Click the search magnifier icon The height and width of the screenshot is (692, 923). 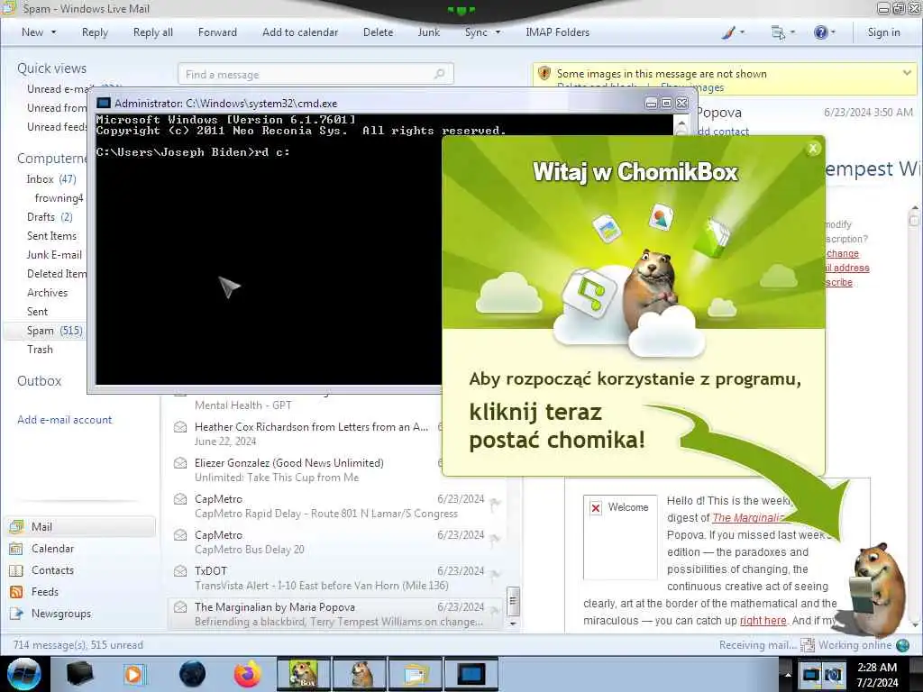coord(439,74)
